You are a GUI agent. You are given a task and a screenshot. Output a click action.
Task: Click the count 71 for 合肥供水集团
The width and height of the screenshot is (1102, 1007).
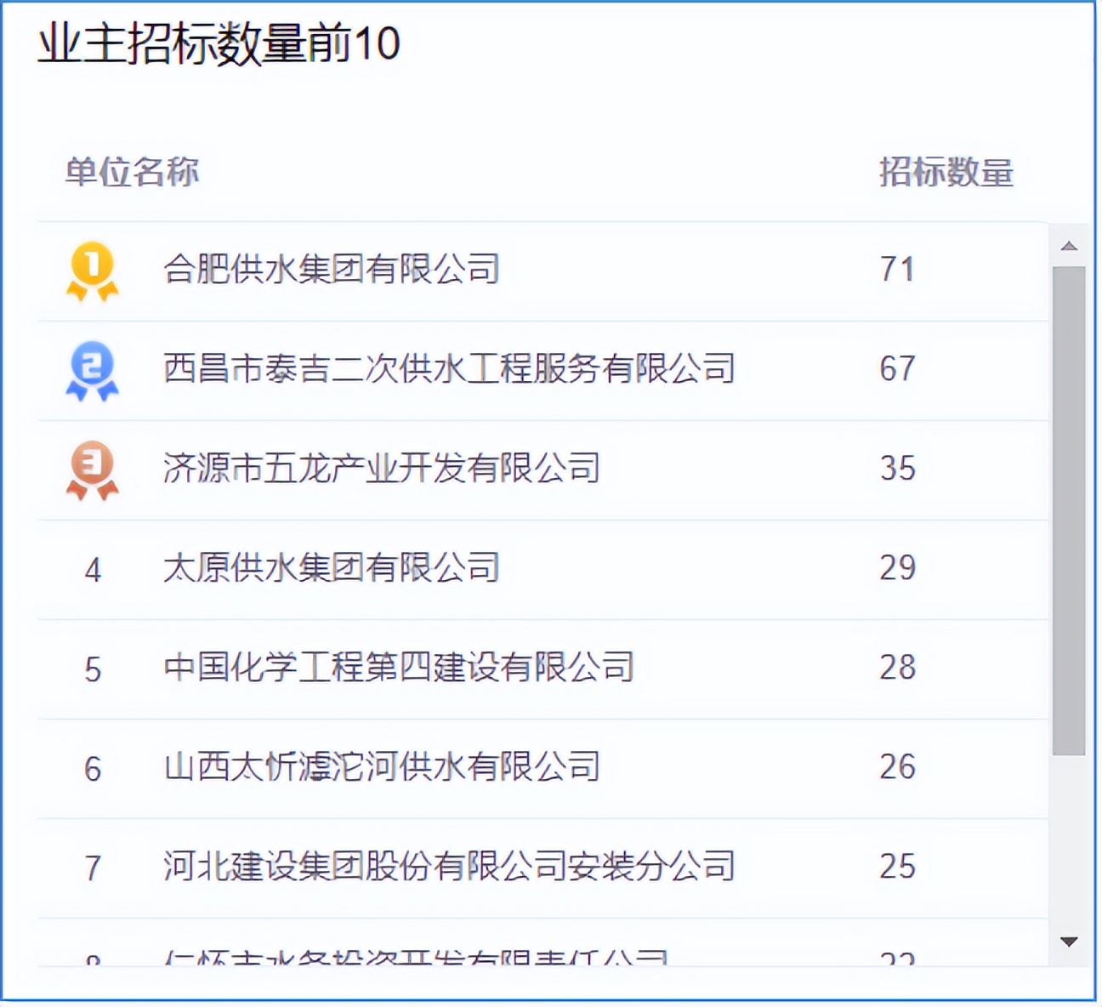(x=895, y=269)
